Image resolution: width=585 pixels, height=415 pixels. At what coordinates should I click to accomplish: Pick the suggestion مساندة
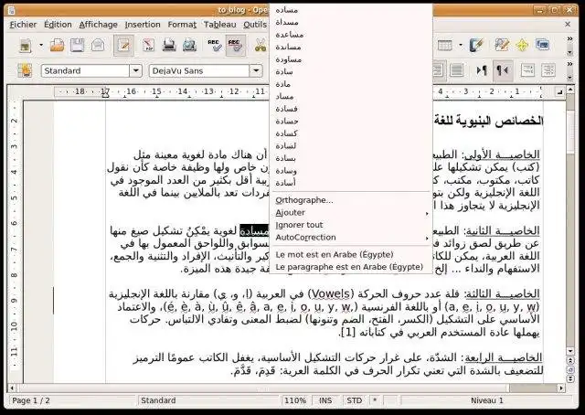pos(351,47)
